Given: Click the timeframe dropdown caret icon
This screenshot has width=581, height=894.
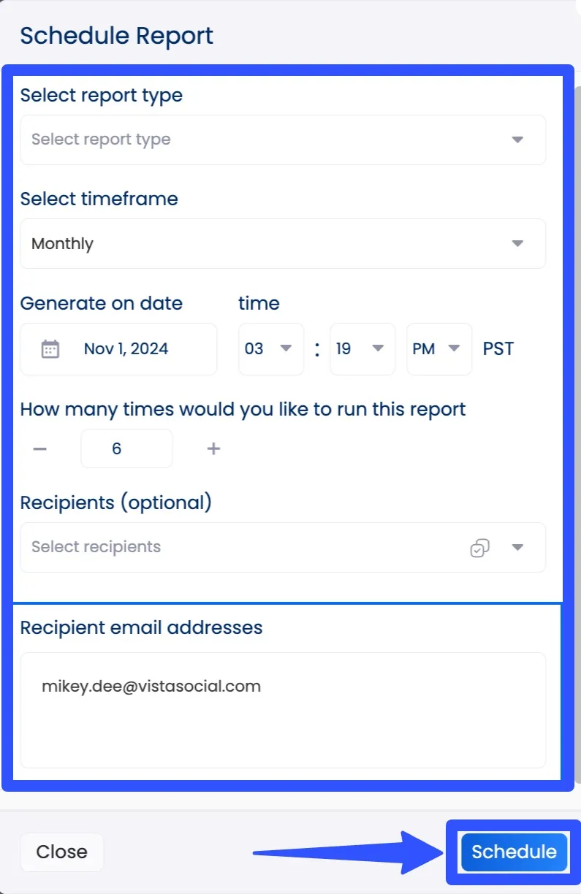Looking at the screenshot, I should click(x=518, y=243).
